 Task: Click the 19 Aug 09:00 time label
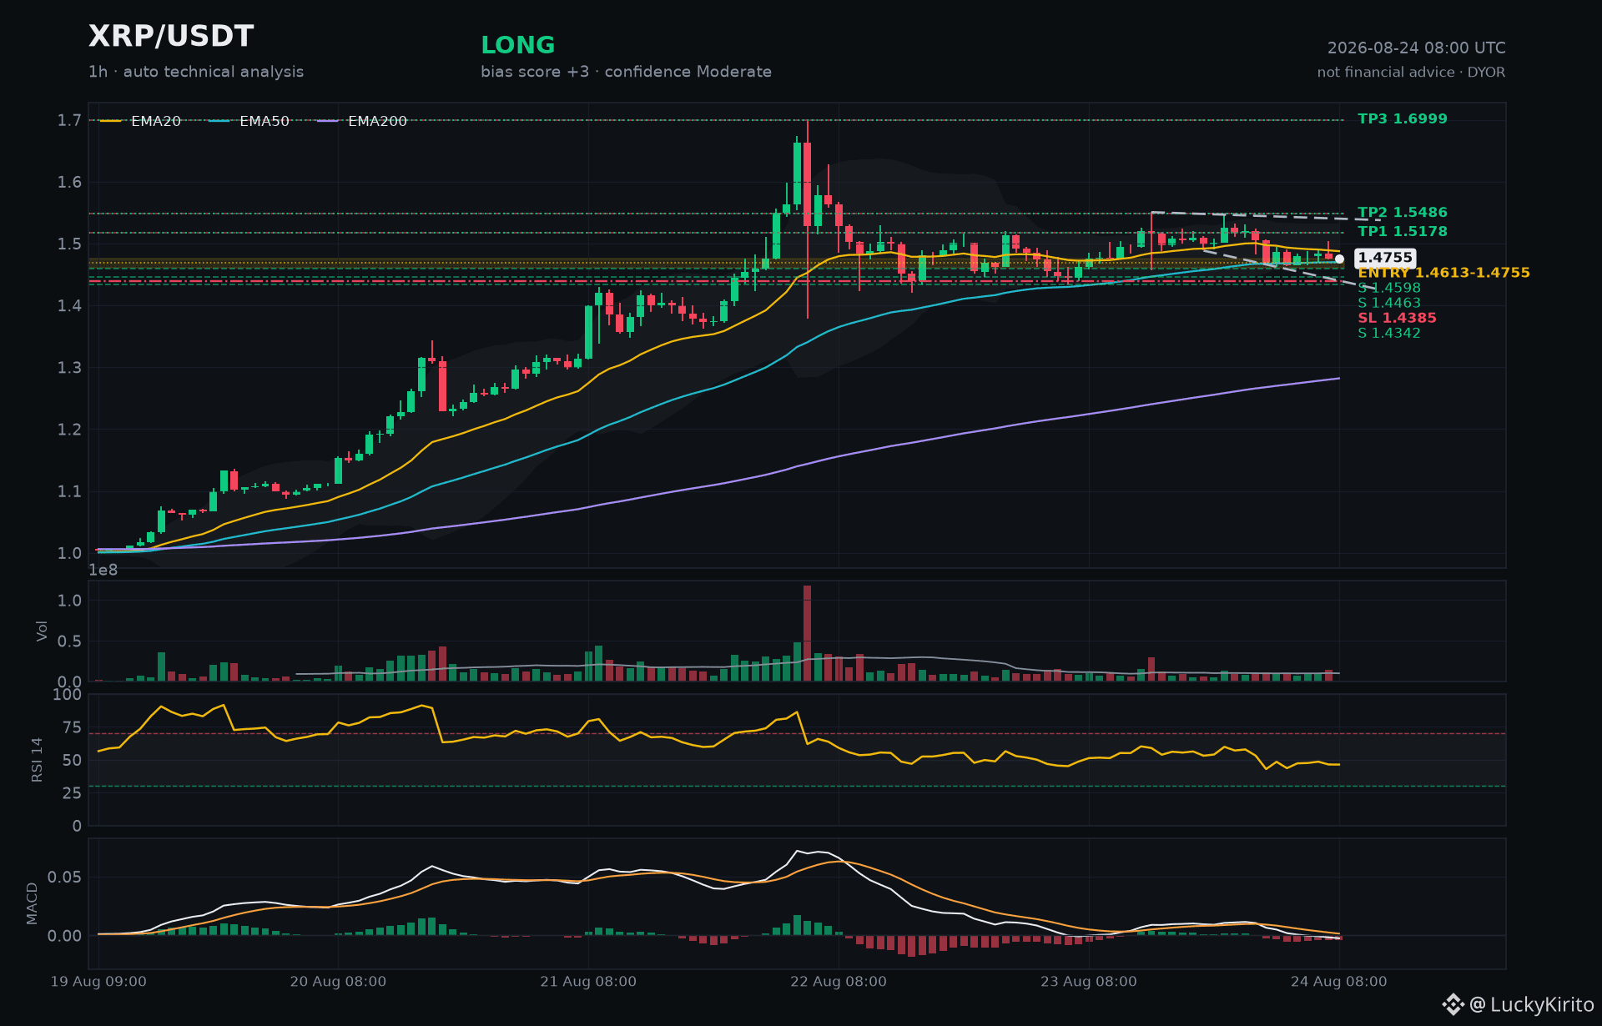point(98,982)
